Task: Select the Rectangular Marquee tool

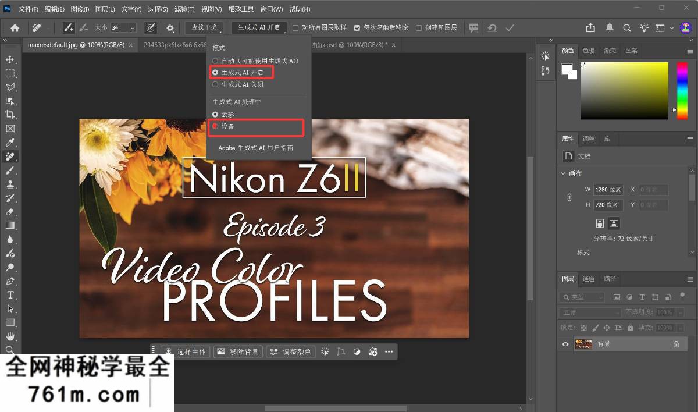Action: click(10, 73)
